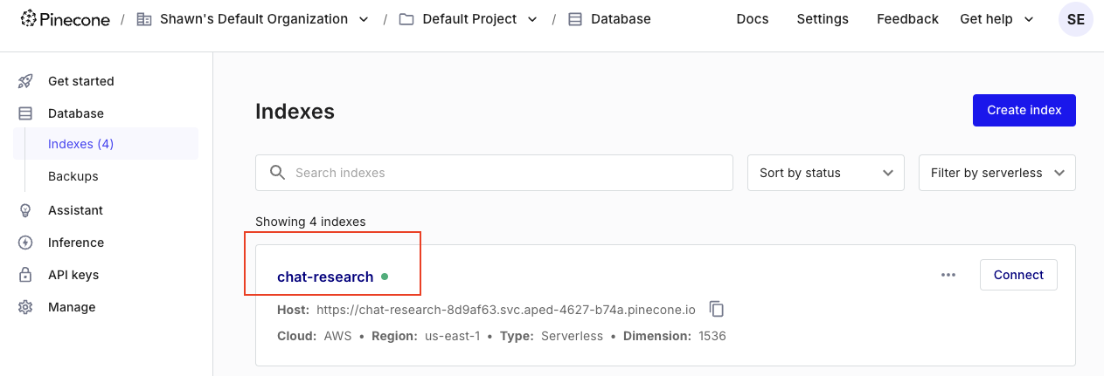Expand the Default Project dropdown
Image resolution: width=1104 pixels, height=376 pixels.
pos(532,19)
